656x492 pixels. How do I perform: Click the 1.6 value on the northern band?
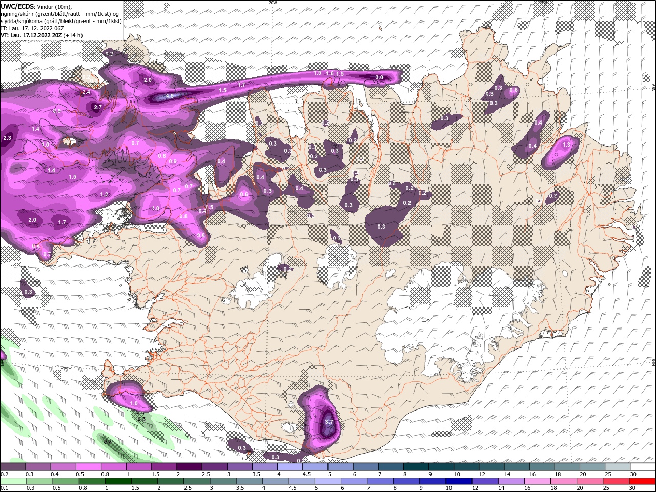(330, 74)
